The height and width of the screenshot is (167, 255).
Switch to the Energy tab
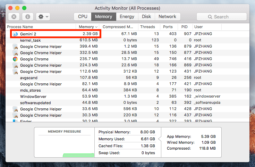pos(127,17)
